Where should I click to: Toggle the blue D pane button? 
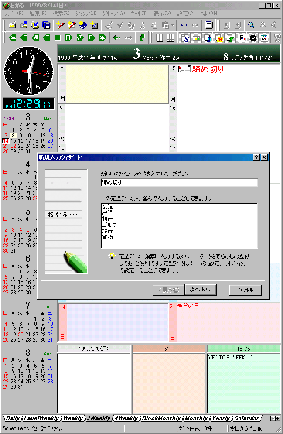208,38
